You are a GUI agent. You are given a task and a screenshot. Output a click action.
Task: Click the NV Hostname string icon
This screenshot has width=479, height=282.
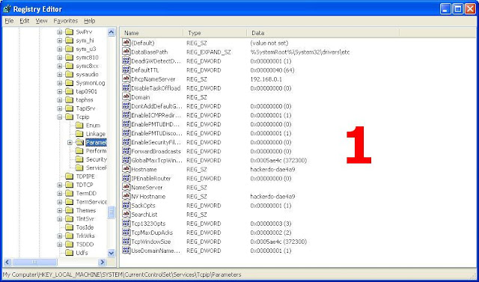[x=126, y=196]
